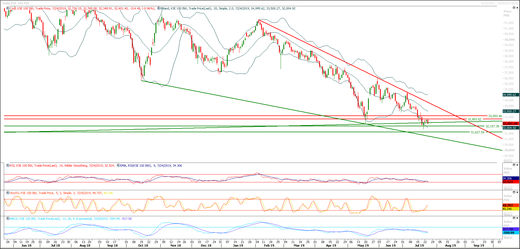The width and height of the screenshot is (520, 249).
Task: Open the EMA overlay properties icon
Action: tap(118, 166)
